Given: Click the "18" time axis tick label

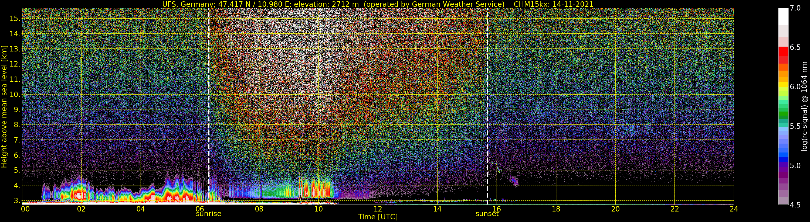Looking at the screenshot, I should coord(556,209).
